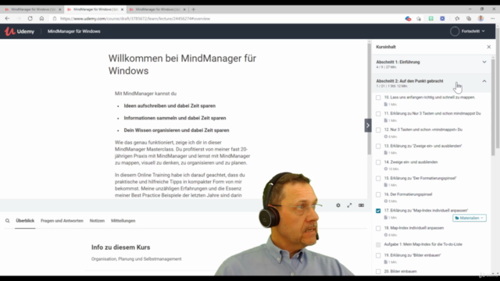Check lecture 10 Lass uns anfangen
500x281 pixels.
coord(378,98)
